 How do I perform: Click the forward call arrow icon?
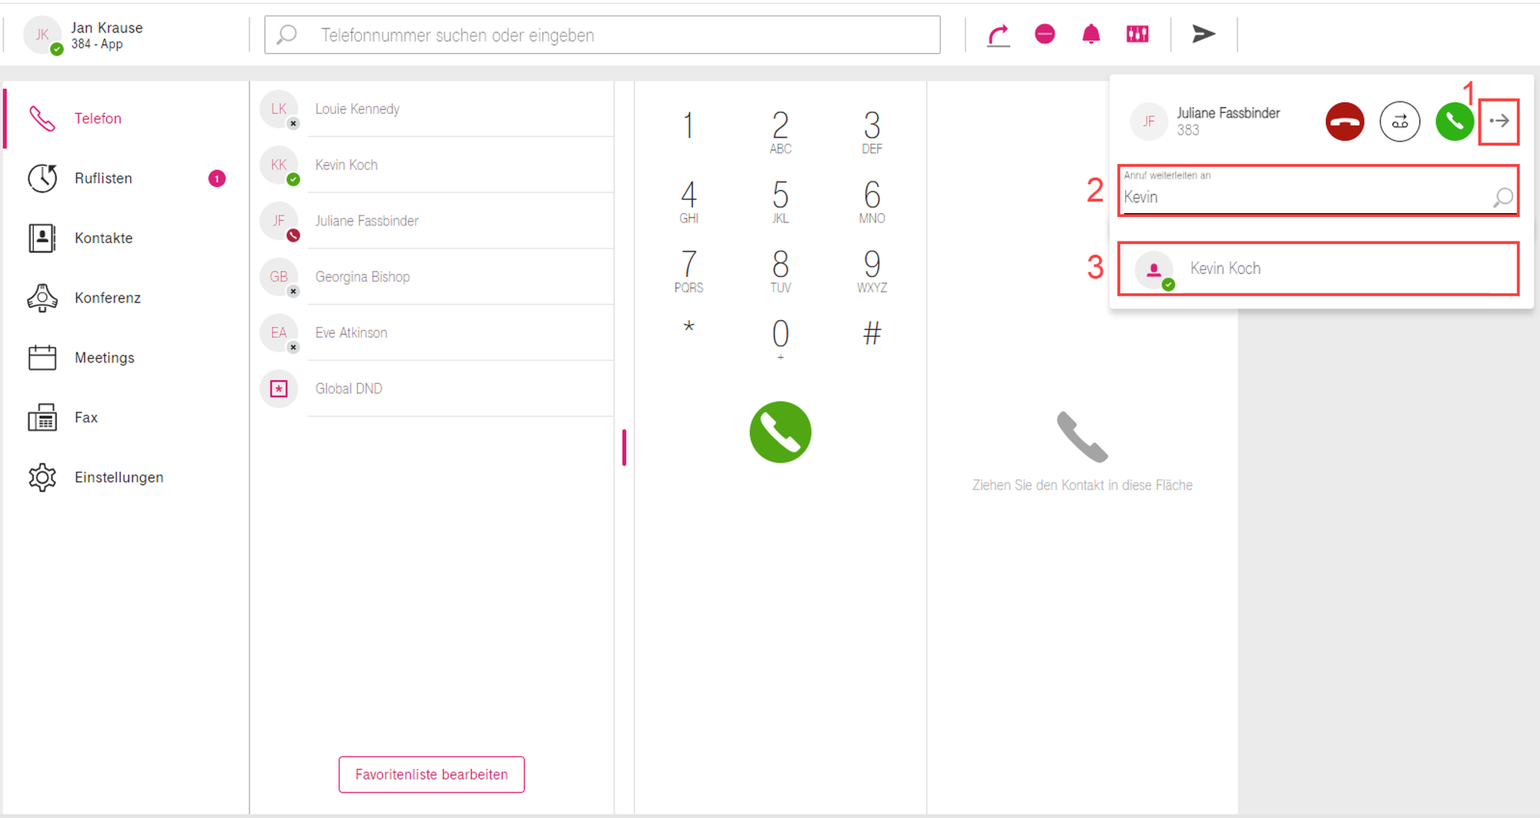(x=1498, y=122)
